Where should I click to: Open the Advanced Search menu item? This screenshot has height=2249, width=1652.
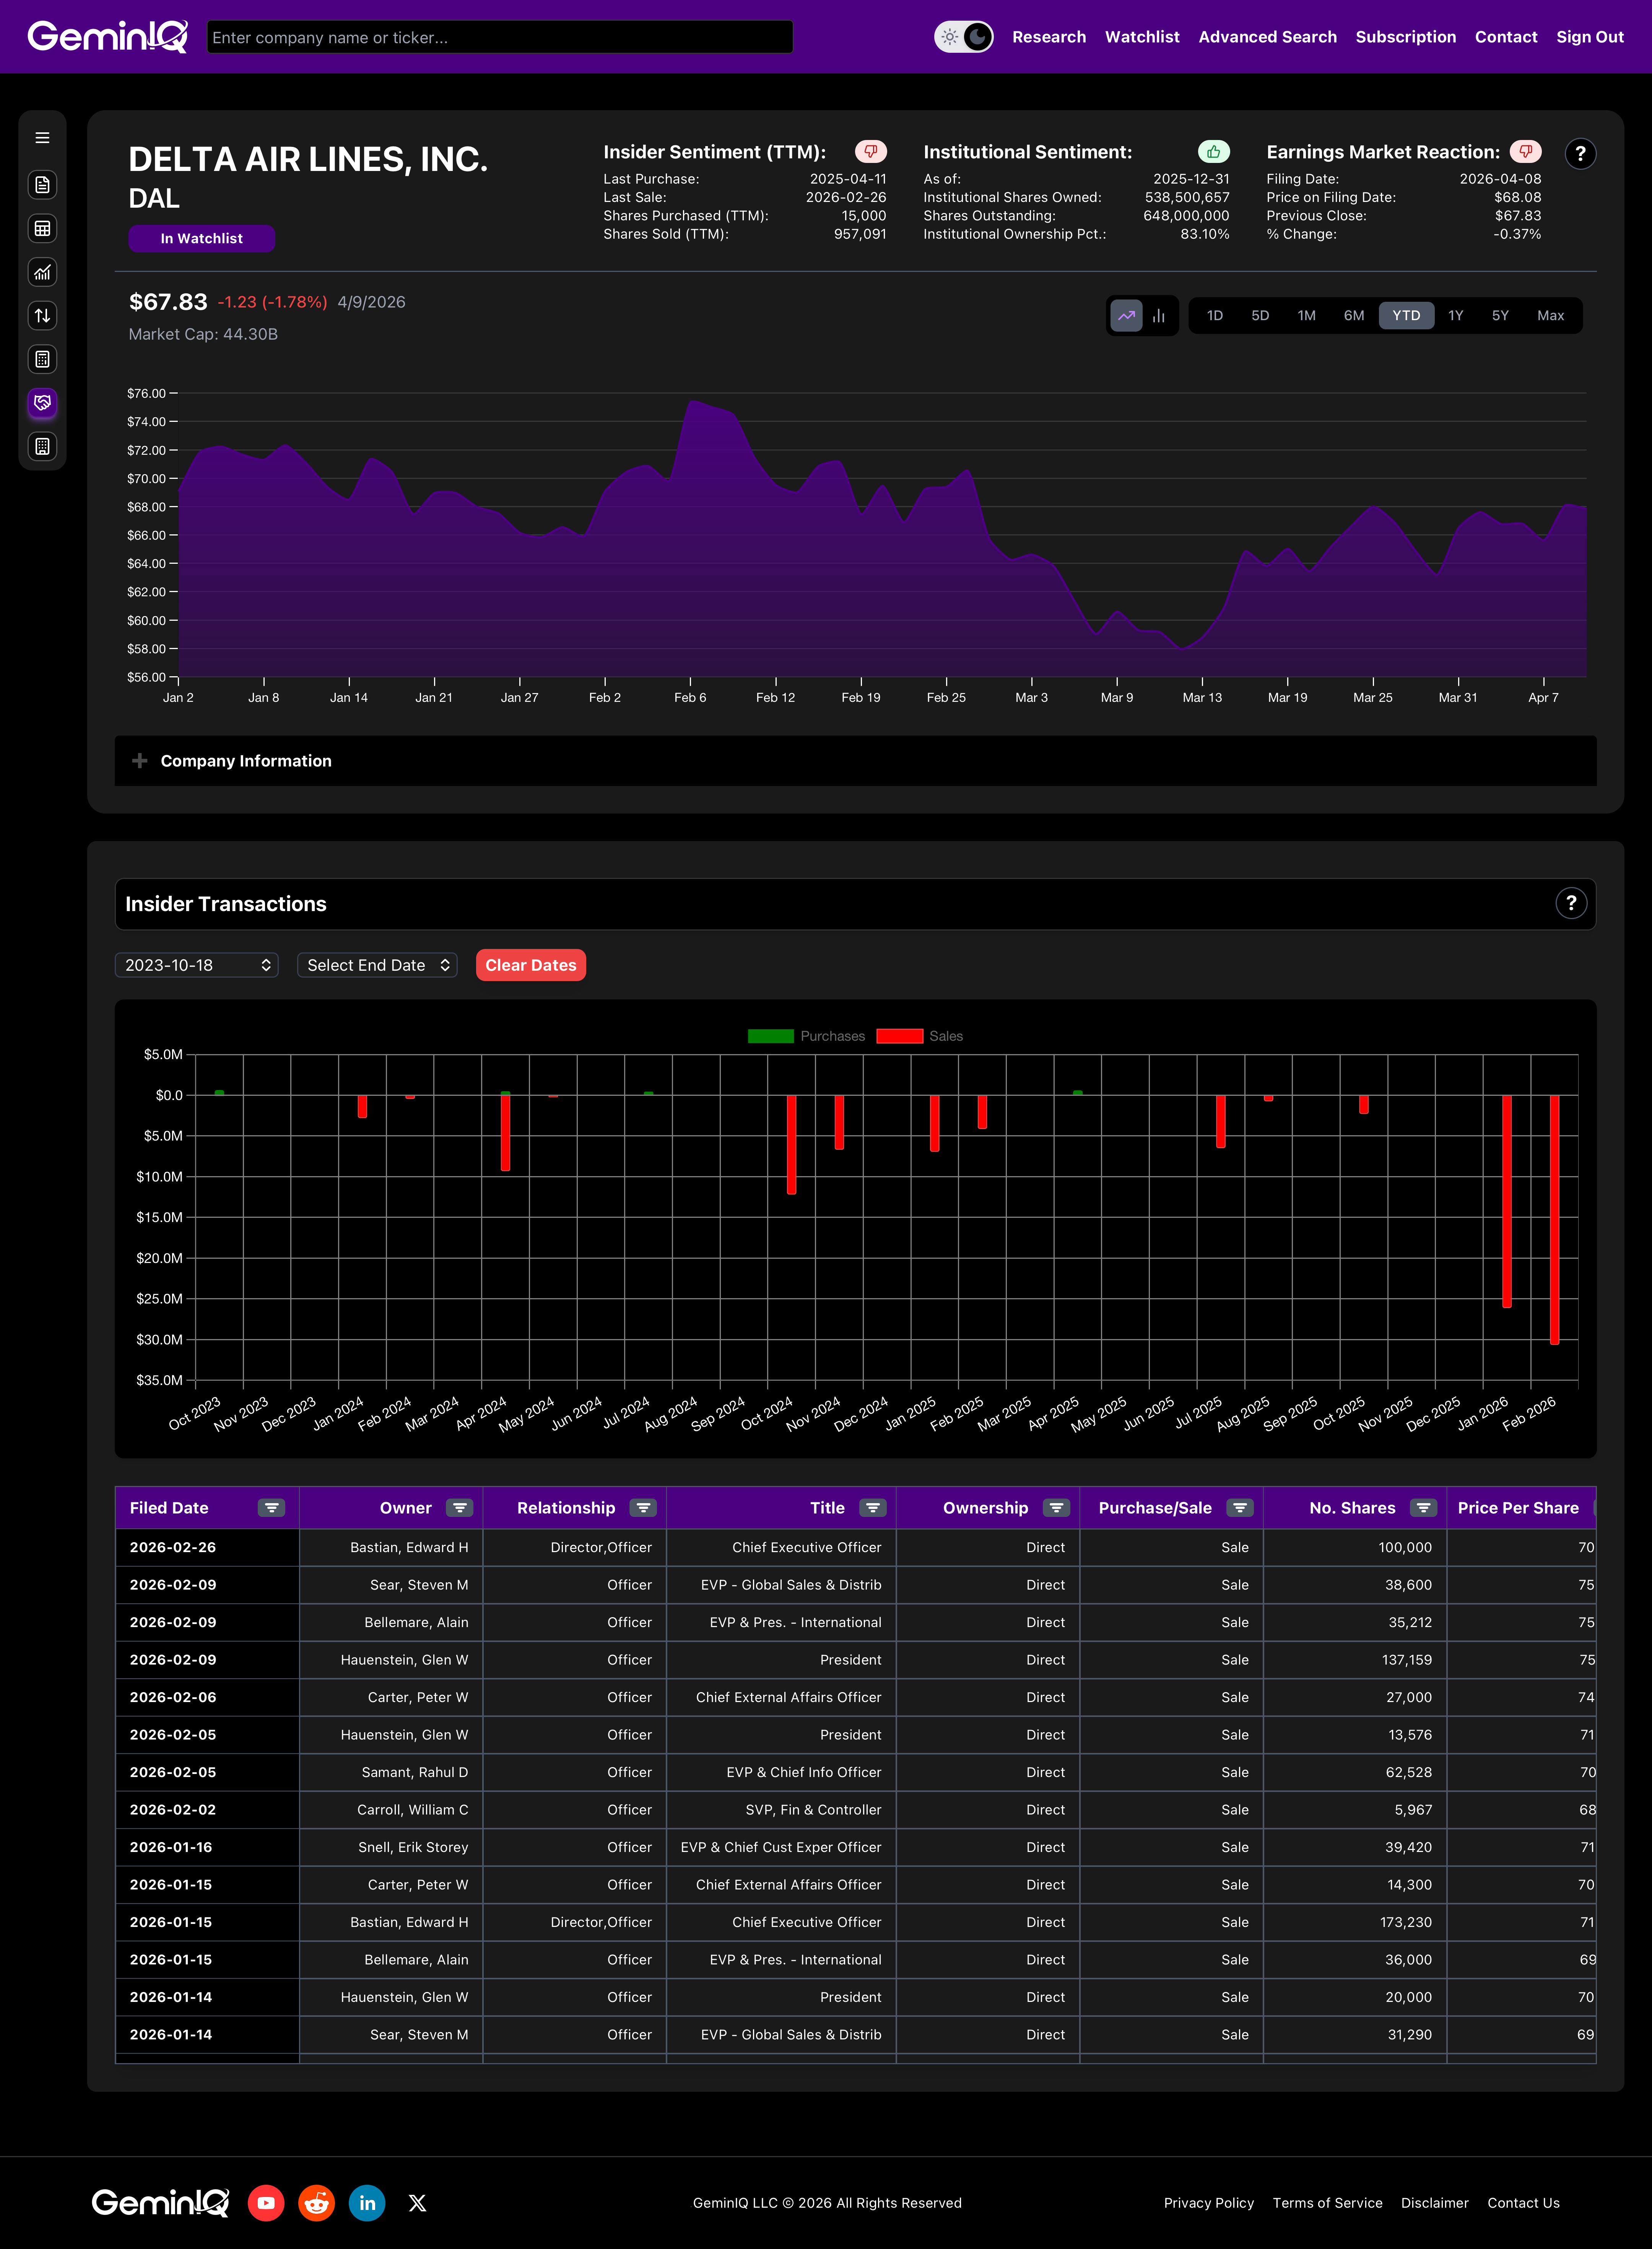pos(1267,37)
